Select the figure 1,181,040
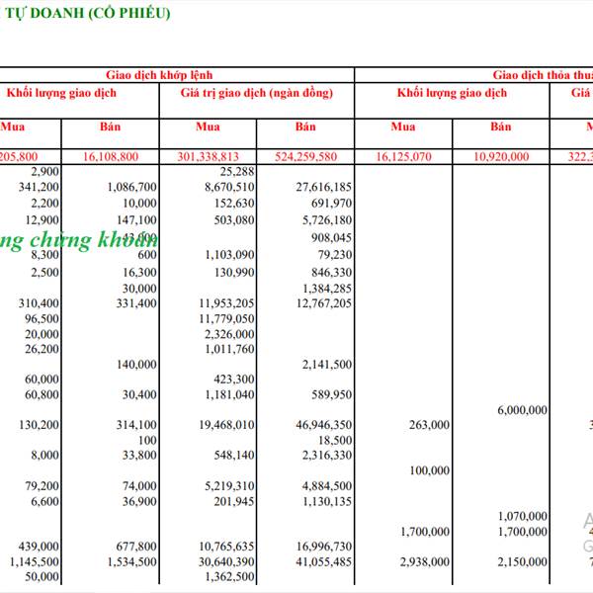 [229, 394]
